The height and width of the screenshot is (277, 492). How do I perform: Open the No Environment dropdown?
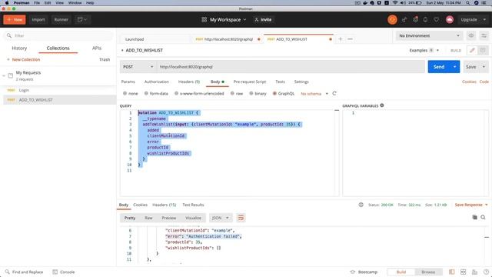[430, 36]
